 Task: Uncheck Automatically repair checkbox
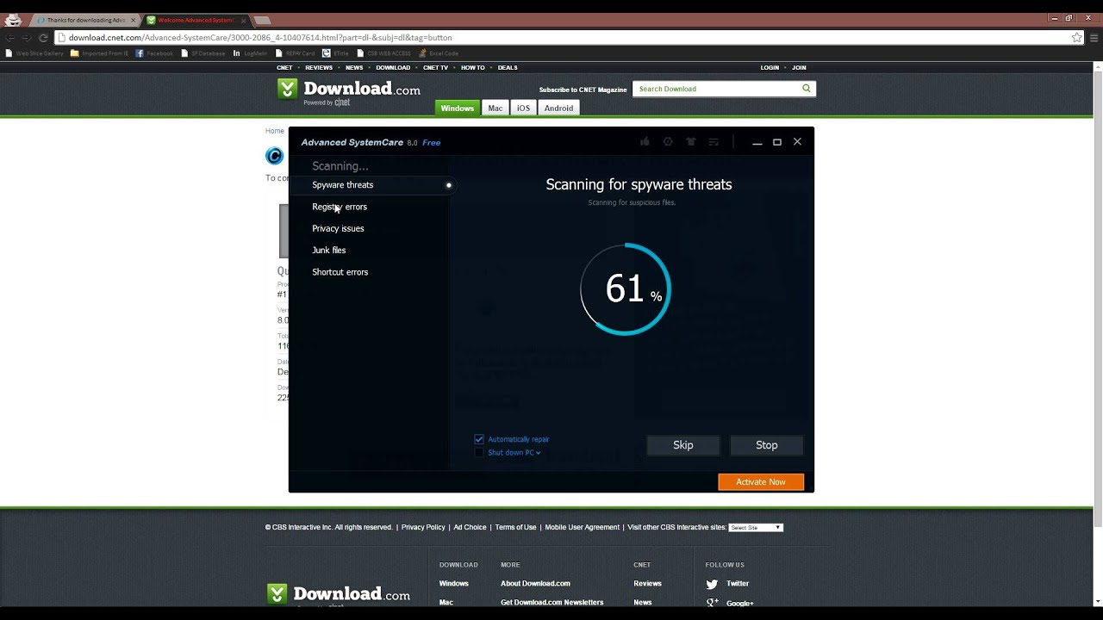tap(479, 439)
